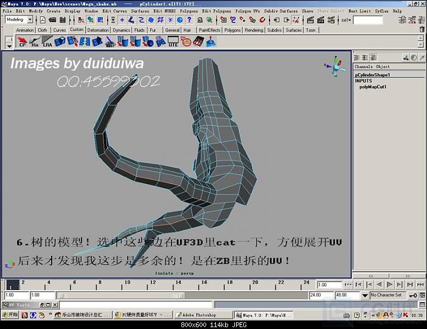Click the IPR render clapperboard icon
Image resolution: width=427 pixels, height=329 pixels.
(x=321, y=20)
